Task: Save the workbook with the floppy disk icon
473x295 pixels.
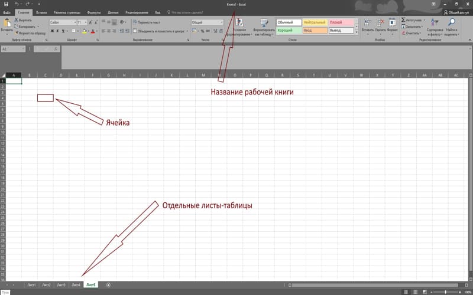Action: [6, 4]
